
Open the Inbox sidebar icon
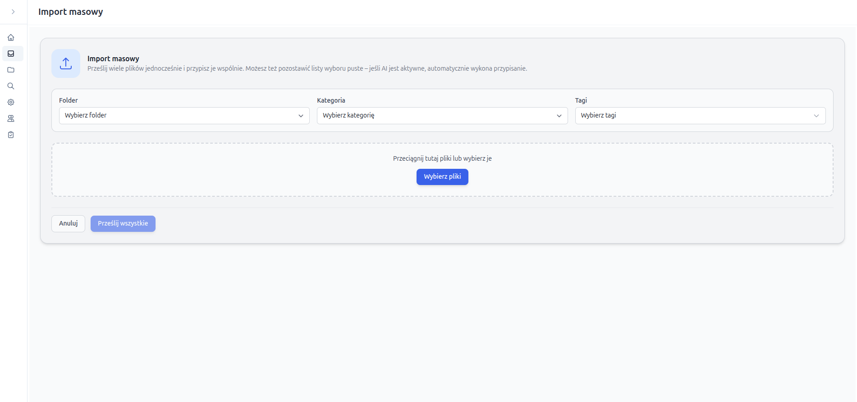tap(11, 54)
